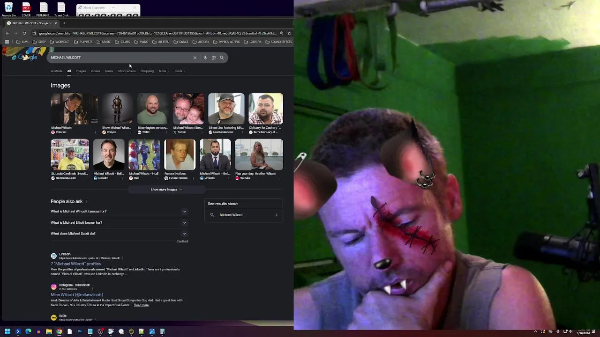Open the Pinterest Michael Wilcott image thumbnail
The height and width of the screenshot is (337, 600).
tap(74, 109)
